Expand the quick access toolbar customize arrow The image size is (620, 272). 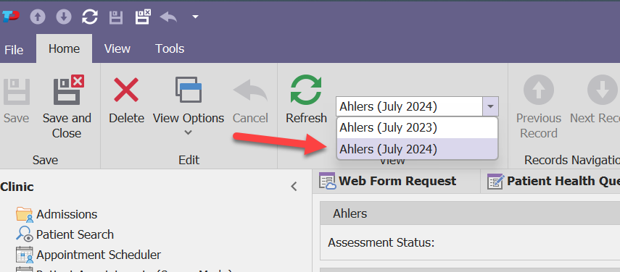(x=195, y=17)
